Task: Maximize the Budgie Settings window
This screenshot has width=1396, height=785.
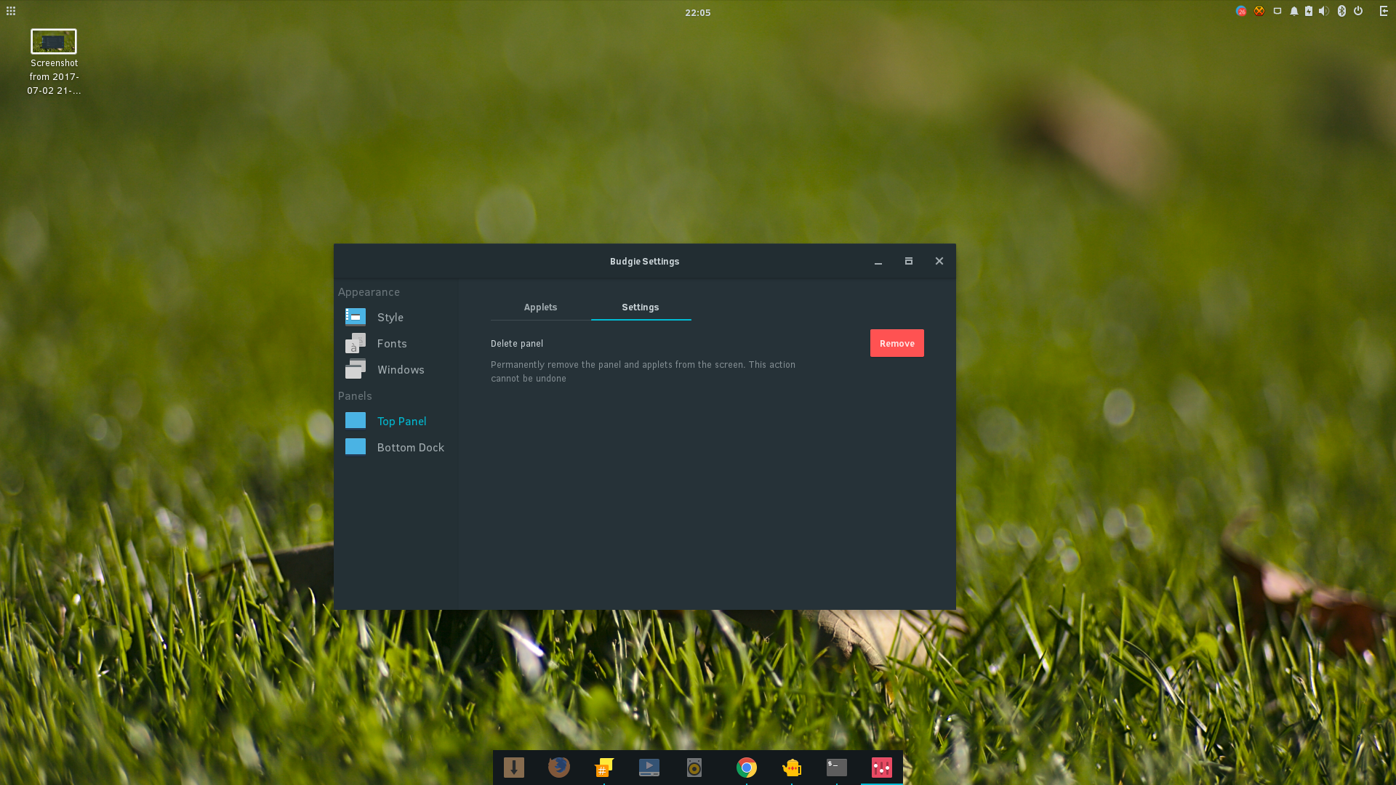Action: coord(909,261)
